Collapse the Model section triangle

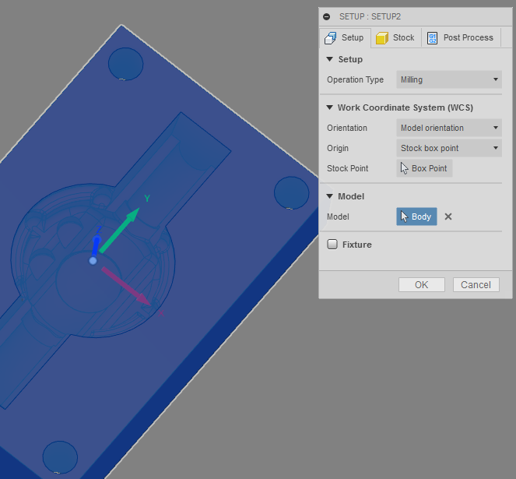pos(329,196)
